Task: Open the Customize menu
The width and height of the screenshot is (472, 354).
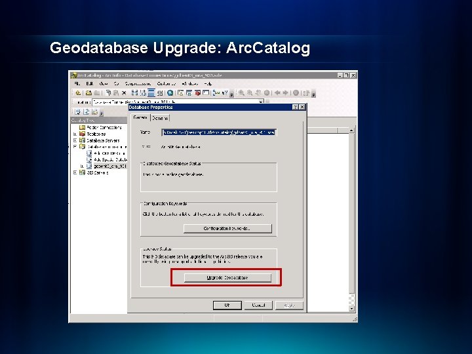Action: click(x=167, y=84)
